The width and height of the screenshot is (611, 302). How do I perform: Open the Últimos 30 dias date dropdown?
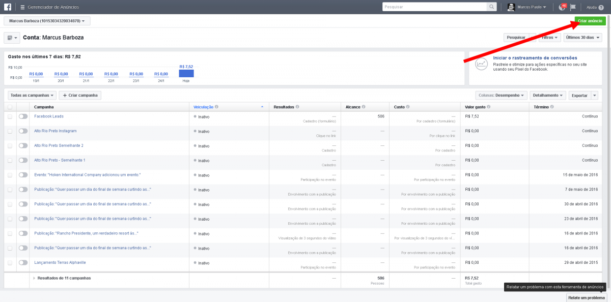click(582, 38)
